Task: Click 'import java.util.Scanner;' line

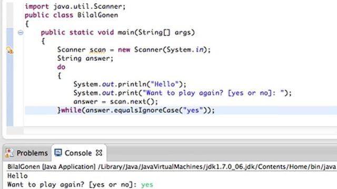Action: coord(75,6)
